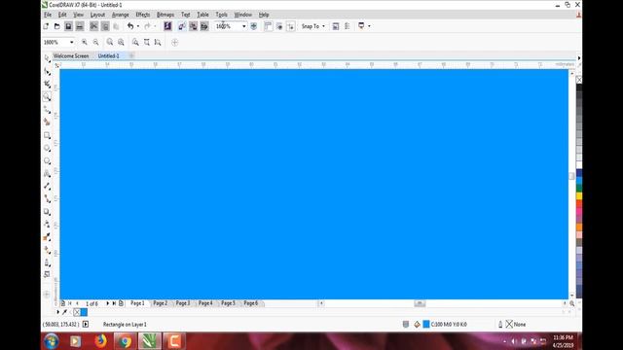
Task: Open Firefox from the taskbar
Action: (x=100, y=341)
